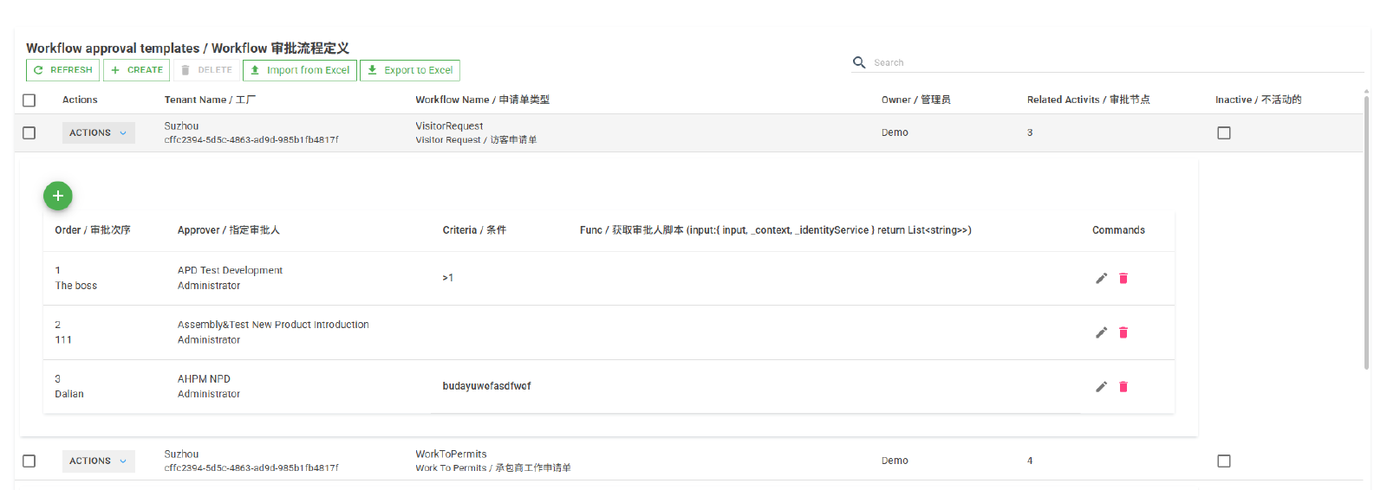Open the Actions dropdown for WorkToPermits
Screen dimensions: 1387x490
[98, 461]
